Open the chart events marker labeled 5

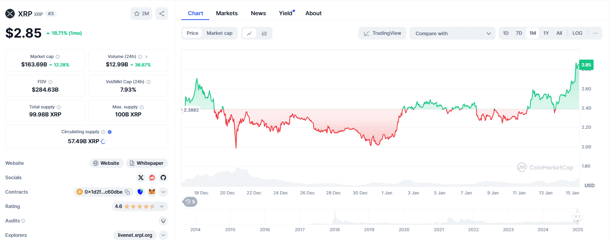[190, 202]
